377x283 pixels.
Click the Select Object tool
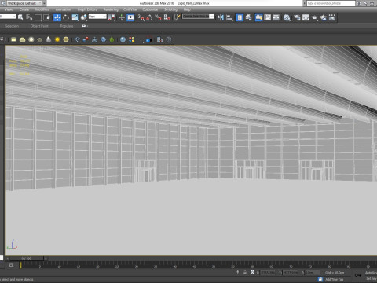tap(20, 17)
